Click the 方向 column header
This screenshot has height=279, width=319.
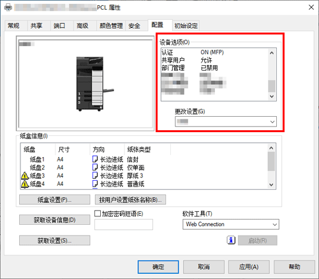point(107,149)
